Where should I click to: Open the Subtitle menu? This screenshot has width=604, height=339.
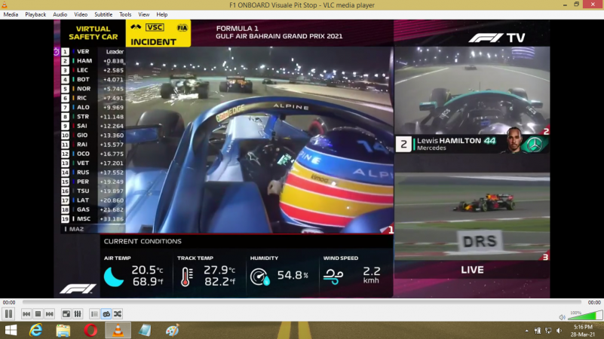click(x=103, y=14)
